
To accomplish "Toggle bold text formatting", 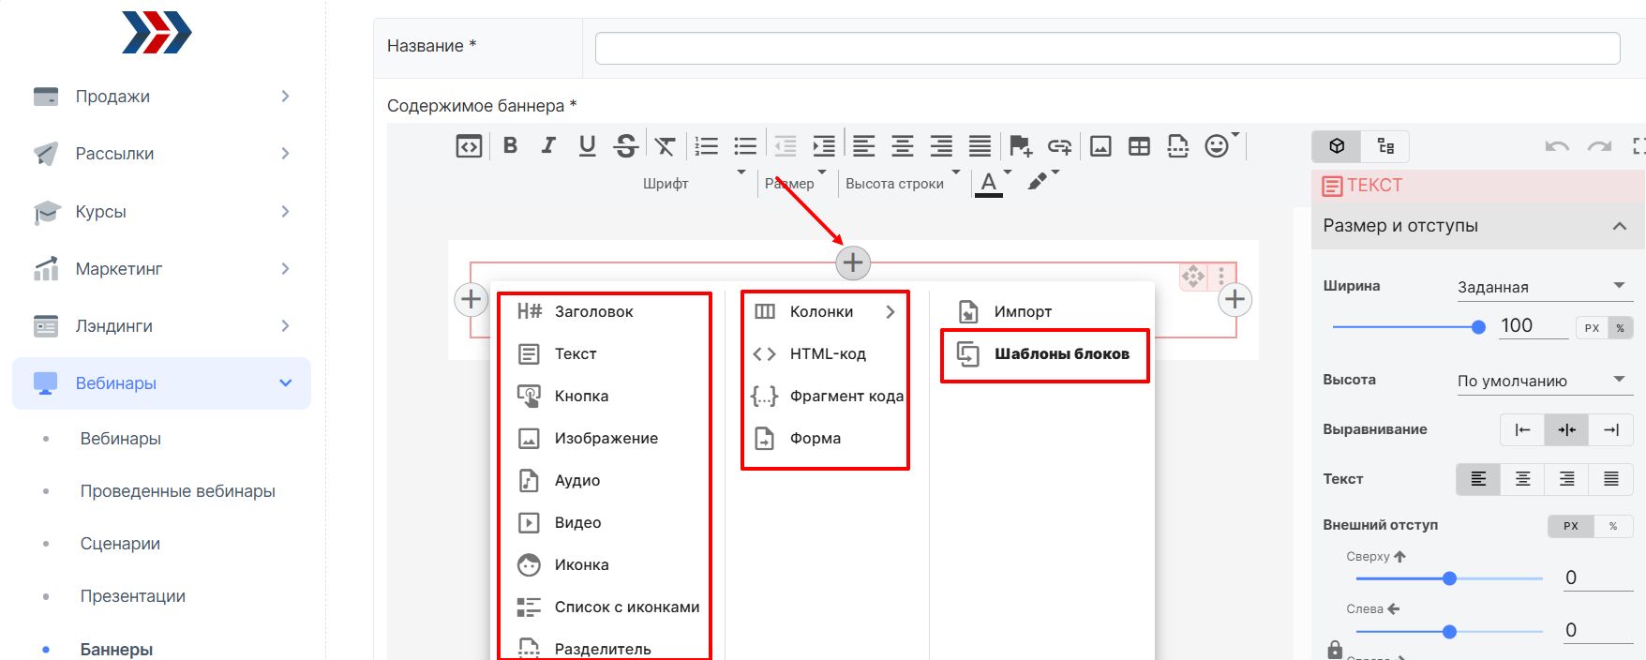I will coord(510,145).
